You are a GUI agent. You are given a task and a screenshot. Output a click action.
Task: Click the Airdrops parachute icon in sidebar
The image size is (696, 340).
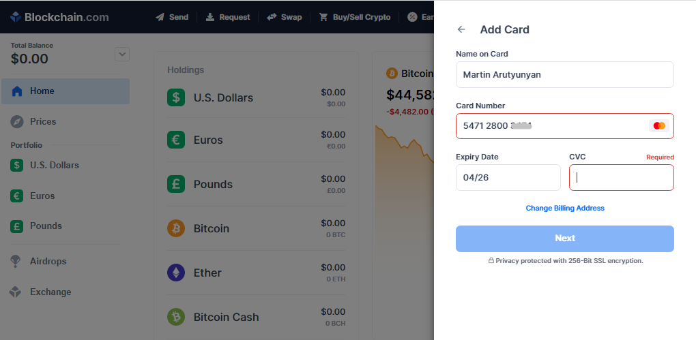[x=16, y=261]
